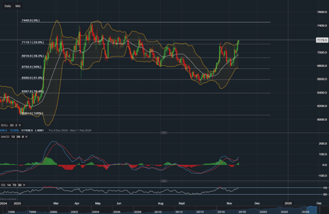Select the 7119.1 (23.6%) Fibonacci level label

(x=33, y=43)
